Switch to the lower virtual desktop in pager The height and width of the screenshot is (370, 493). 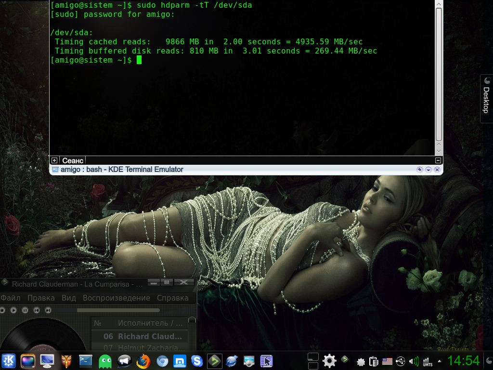[x=313, y=366]
